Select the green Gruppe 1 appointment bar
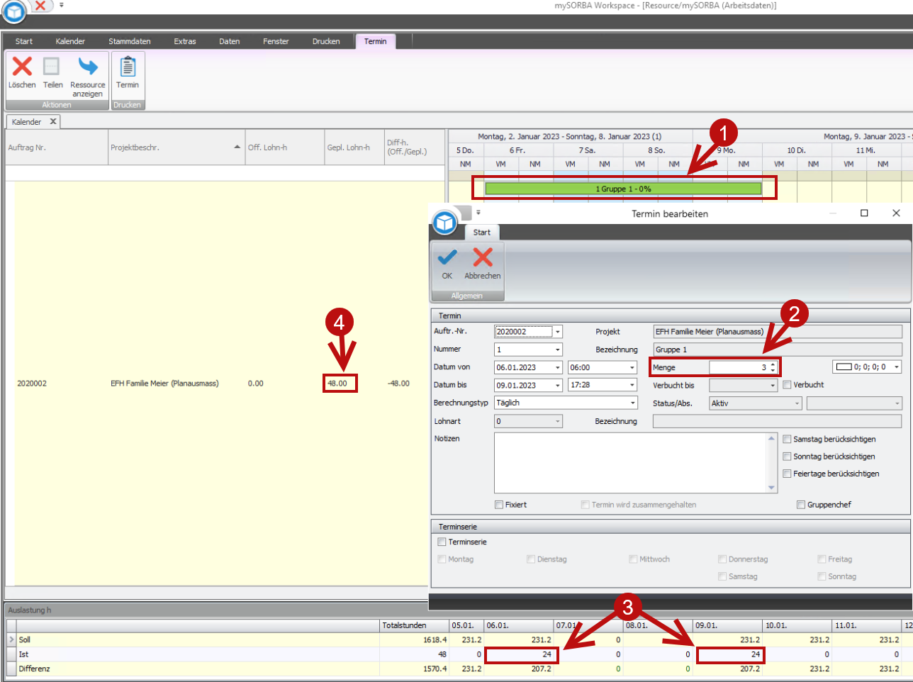Viewport: 913px width, 682px height. 622,189
